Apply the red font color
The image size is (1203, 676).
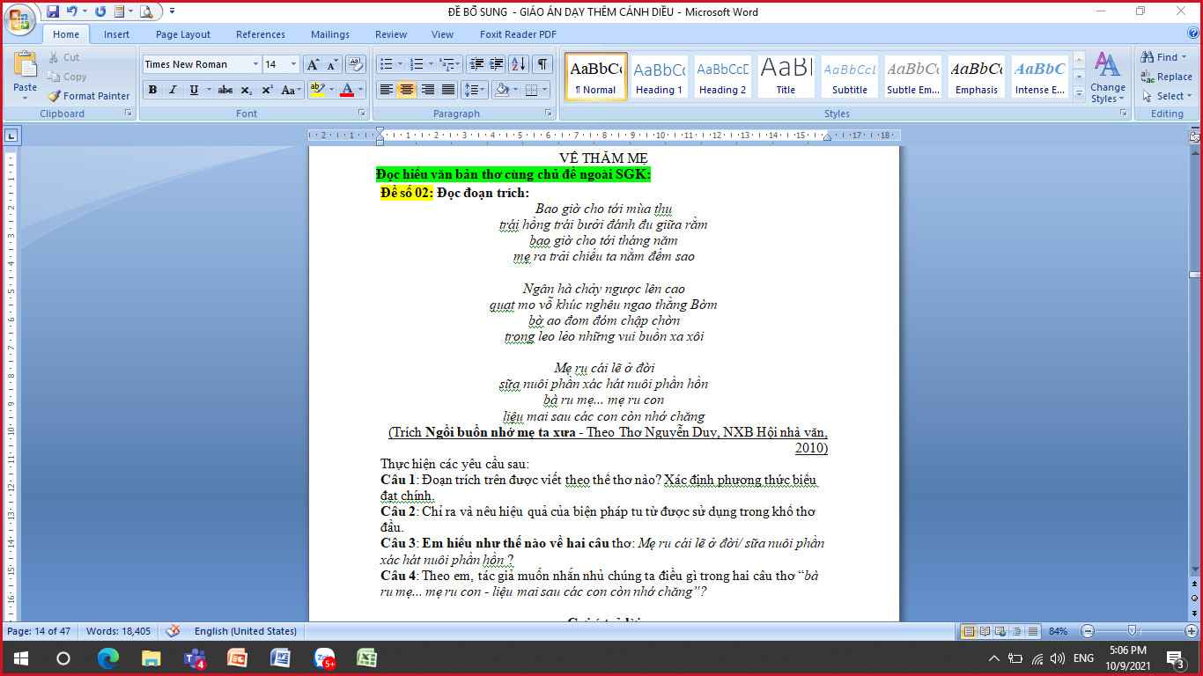click(x=347, y=90)
